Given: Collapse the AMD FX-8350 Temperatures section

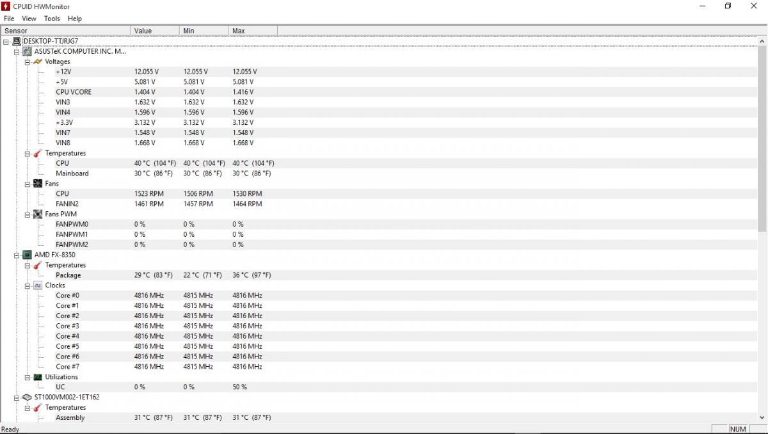Looking at the screenshot, I should (28, 265).
